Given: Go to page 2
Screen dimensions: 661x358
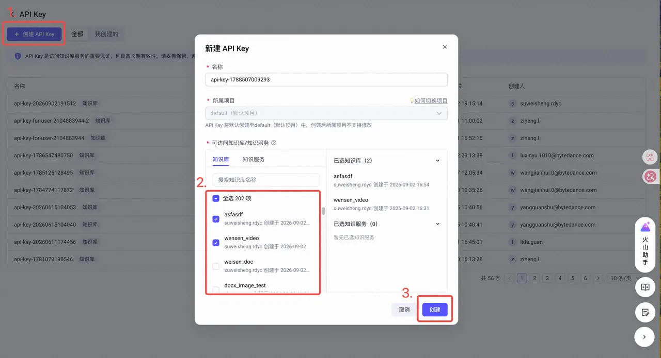Looking at the screenshot, I should pyautogui.click(x=535, y=278).
